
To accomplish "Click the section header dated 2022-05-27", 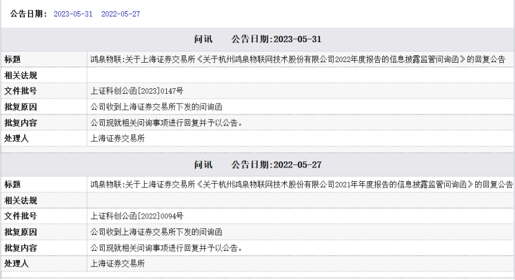I will (257, 165).
